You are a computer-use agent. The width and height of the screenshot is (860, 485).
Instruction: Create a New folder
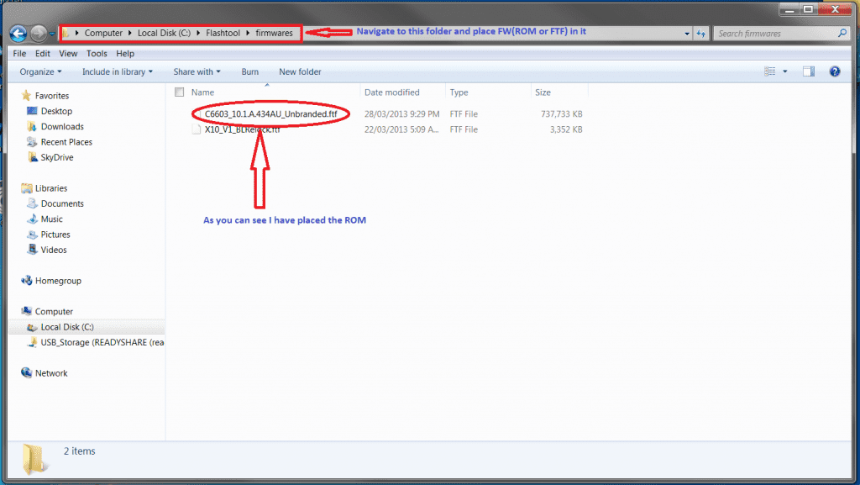[300, 72]
